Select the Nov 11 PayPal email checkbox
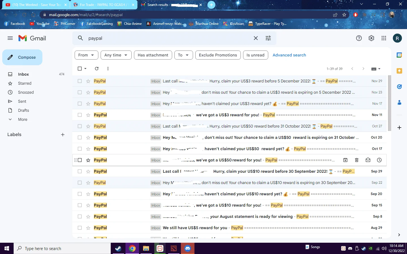Image resolution: width=407 pixels, height=254 pixels. [x=80, y=115]
